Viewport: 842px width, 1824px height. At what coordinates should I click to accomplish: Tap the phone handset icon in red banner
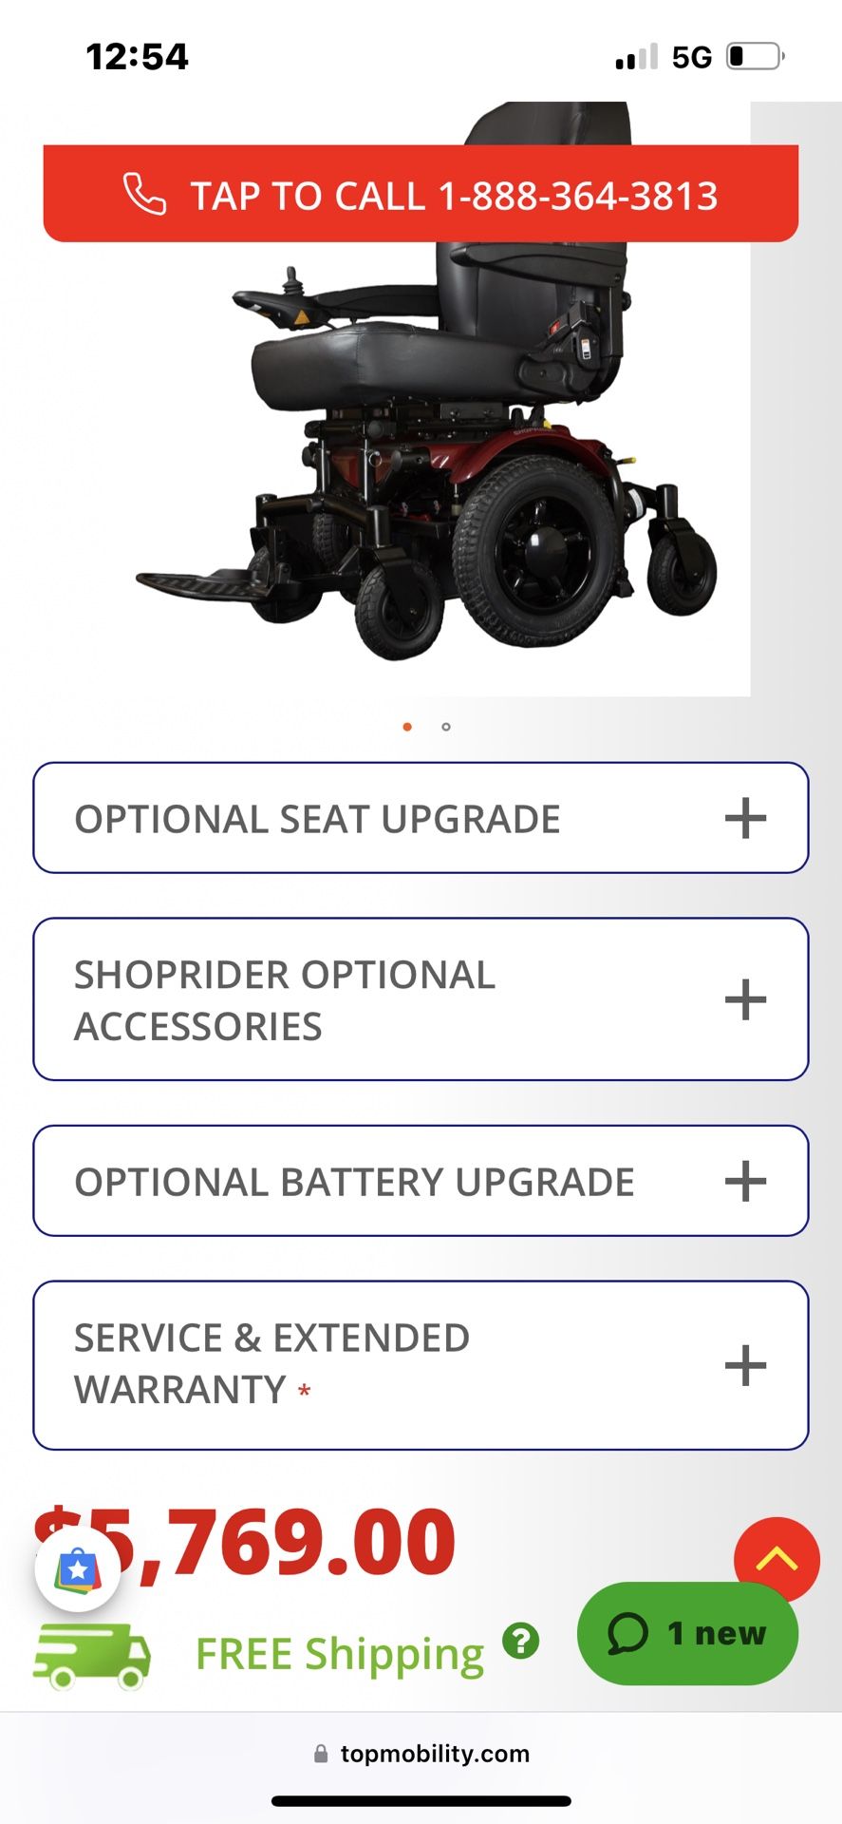tap(144, 194)
